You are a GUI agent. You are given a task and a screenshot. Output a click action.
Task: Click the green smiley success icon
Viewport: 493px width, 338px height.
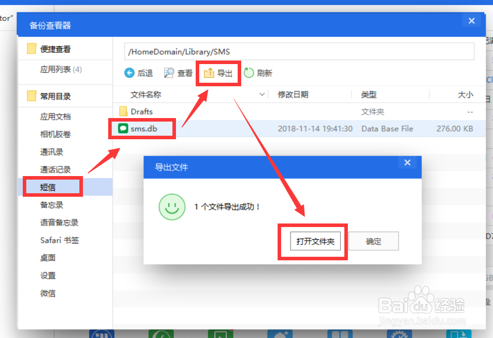point(172,207)
